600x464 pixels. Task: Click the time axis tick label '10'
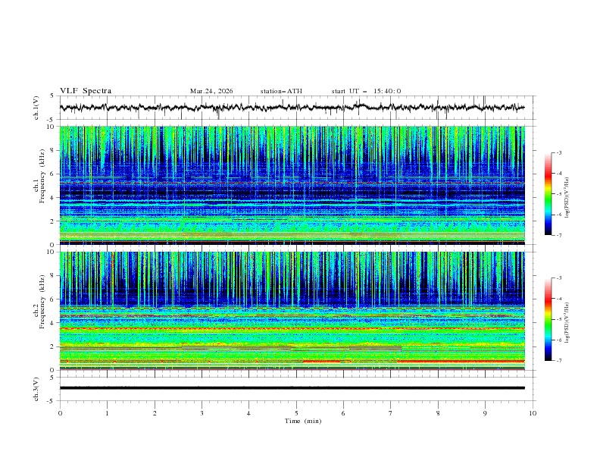pos(533,413)
